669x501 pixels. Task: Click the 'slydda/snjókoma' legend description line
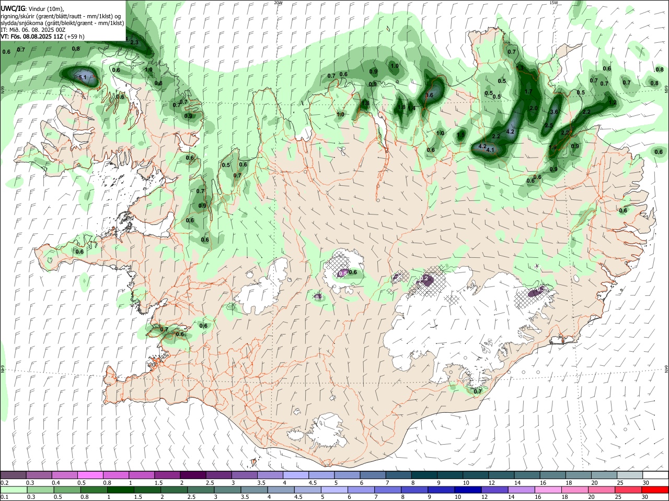pyautogui.click(x=62, y=23)
